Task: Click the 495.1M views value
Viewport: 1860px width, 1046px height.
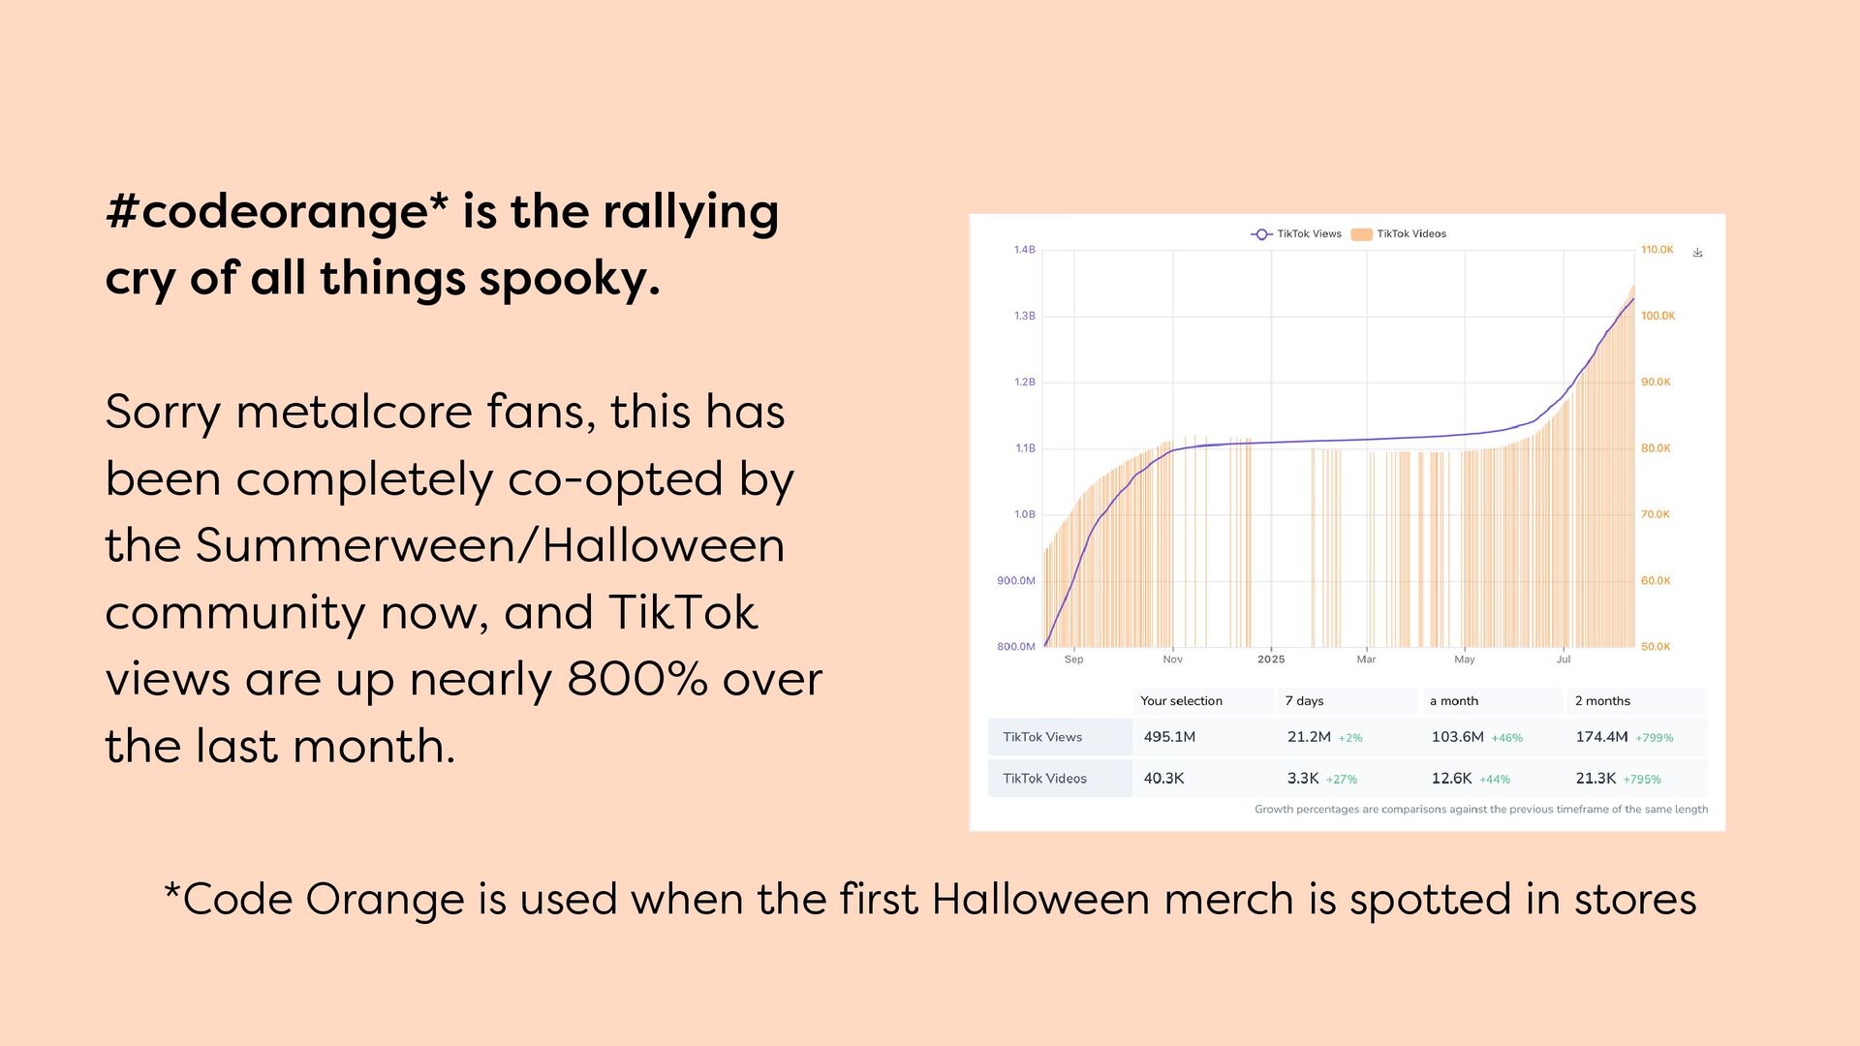Action: [x=1169, y=737]
